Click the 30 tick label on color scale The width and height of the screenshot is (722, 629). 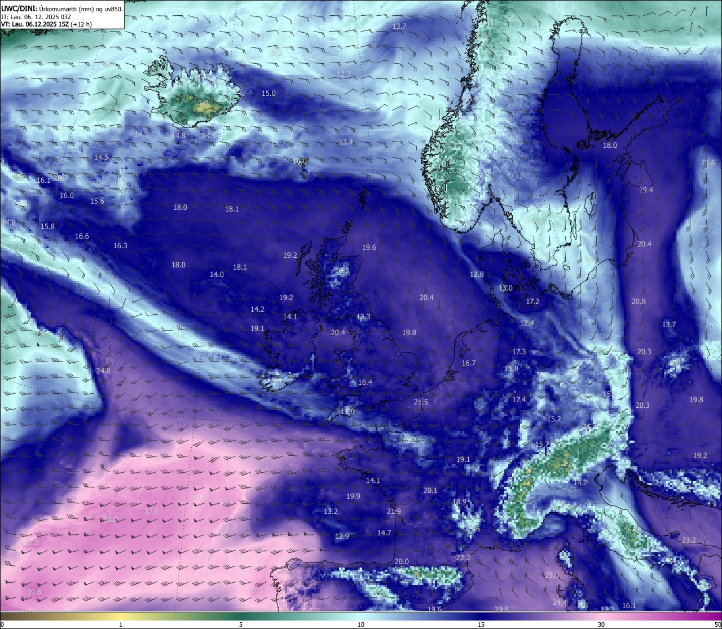pyautogui.click(x=601, y=624)
